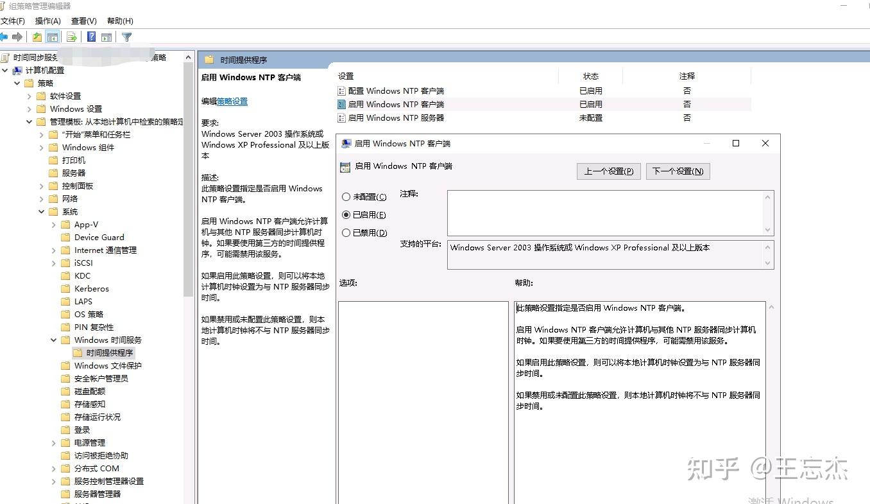This screenshot has height=504, width=870.
Task: Click the 计算机配置 computer icon
Action: [x=18, y=71]
